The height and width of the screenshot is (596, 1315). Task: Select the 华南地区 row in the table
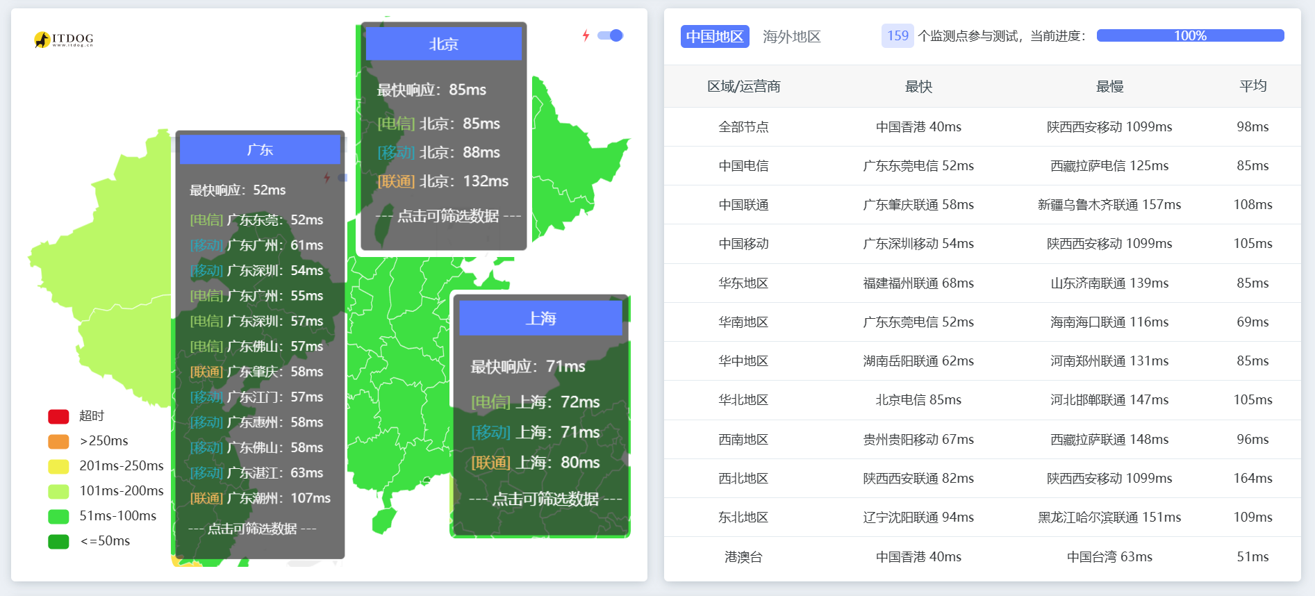(743, 322)
